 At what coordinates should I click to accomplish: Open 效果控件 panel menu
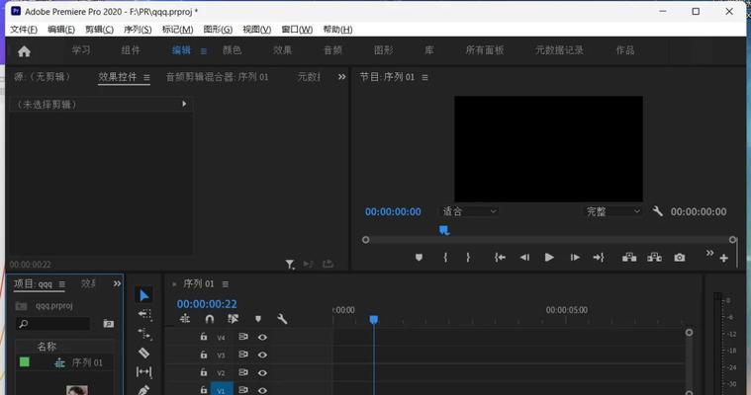[146, 77]
